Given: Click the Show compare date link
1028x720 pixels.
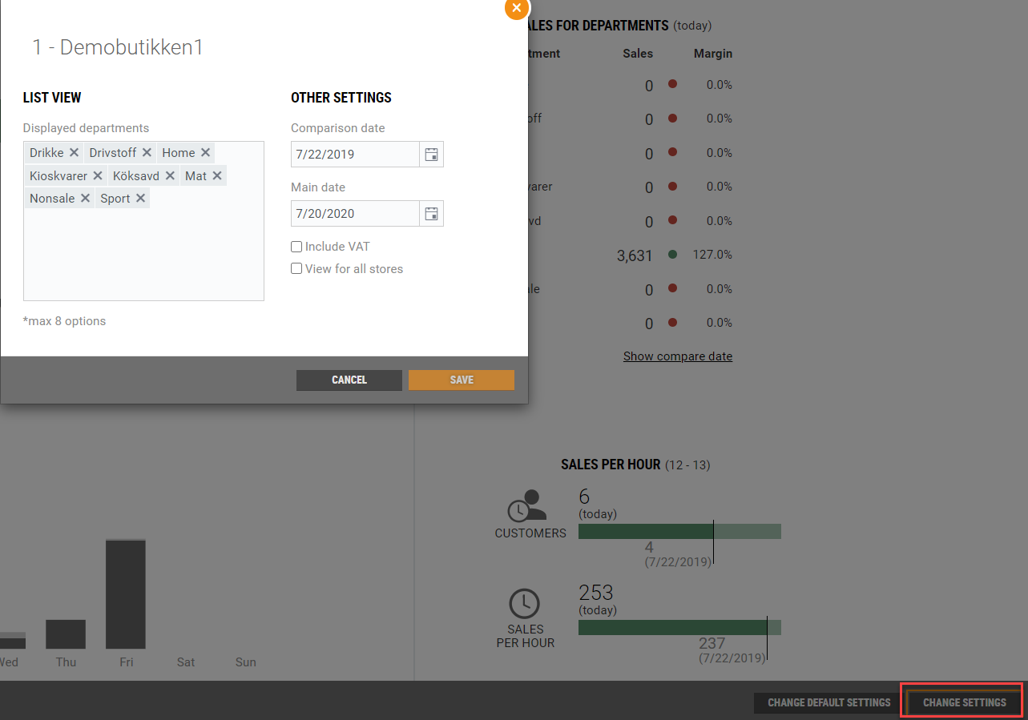Looking at the screenshot, I should [x=678, y=356].
